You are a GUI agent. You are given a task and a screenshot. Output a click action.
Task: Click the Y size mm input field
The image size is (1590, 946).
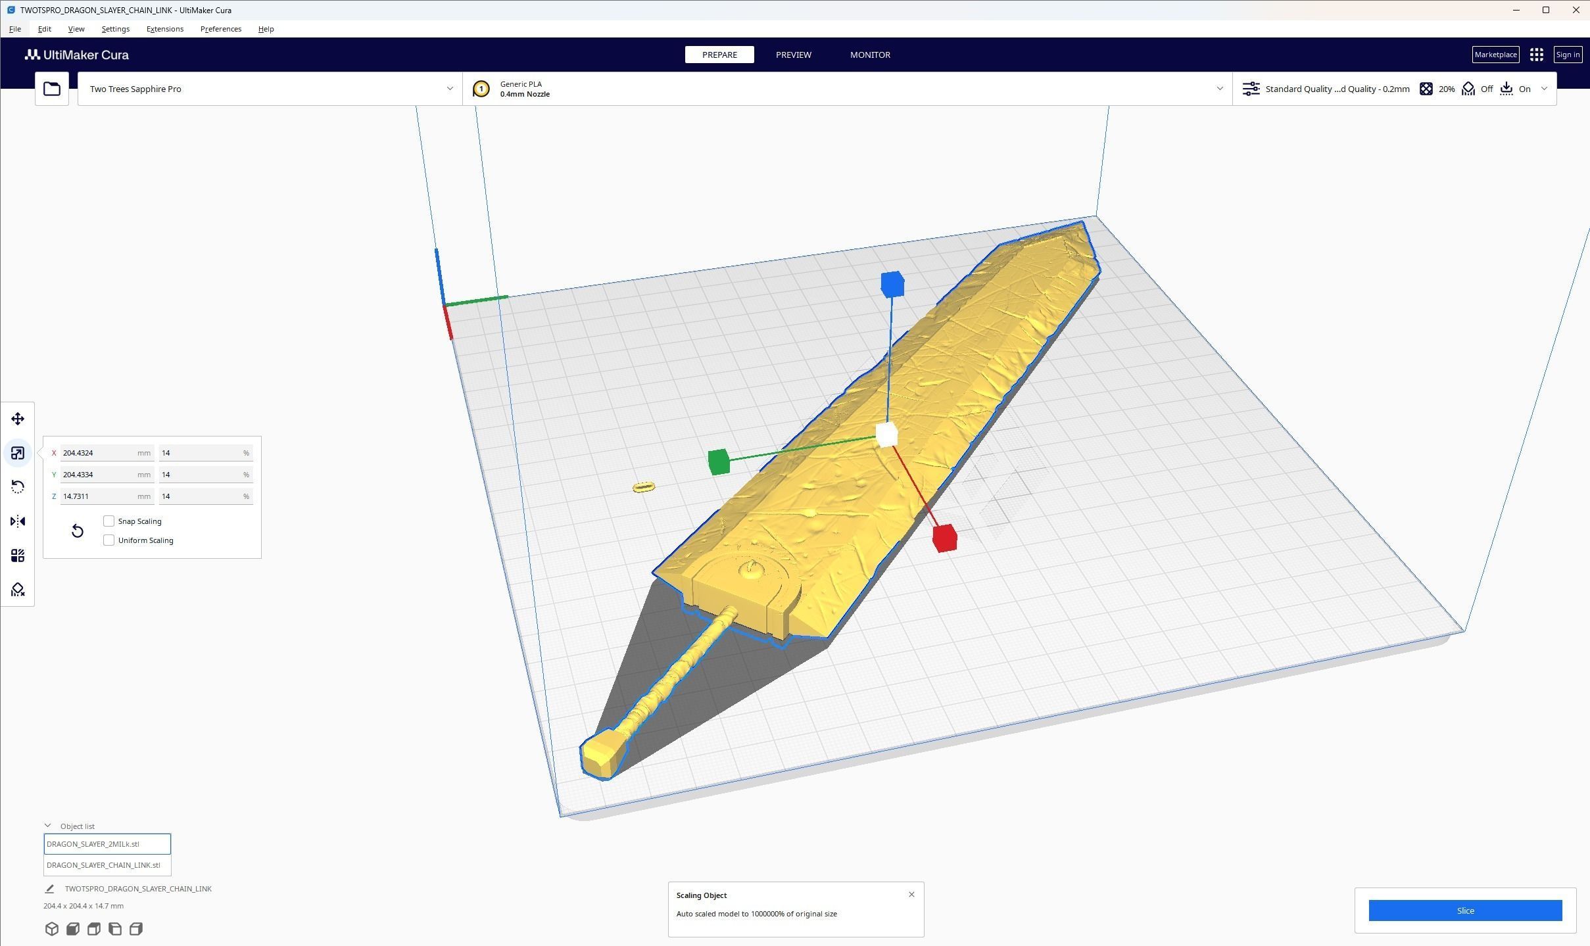pos(107,475)
